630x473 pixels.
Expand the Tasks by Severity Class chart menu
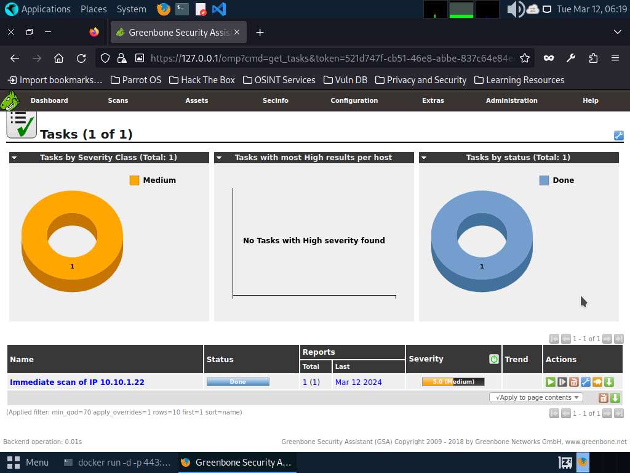point(14,158)
